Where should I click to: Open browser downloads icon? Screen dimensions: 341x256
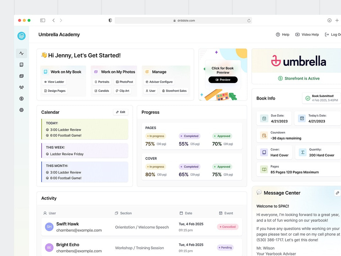click(329, 20)
